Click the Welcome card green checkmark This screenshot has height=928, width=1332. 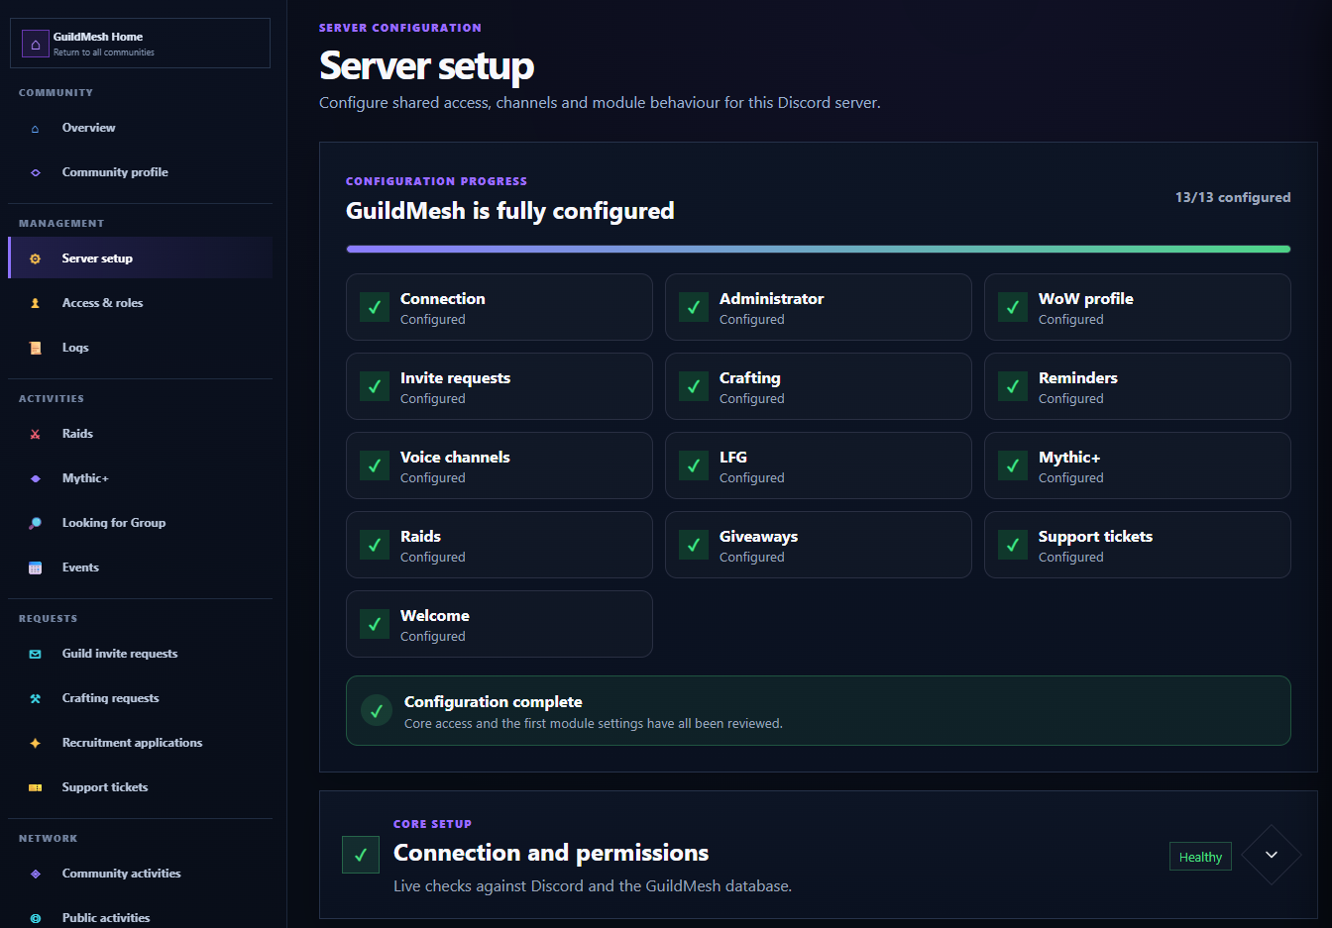[375, 624]
